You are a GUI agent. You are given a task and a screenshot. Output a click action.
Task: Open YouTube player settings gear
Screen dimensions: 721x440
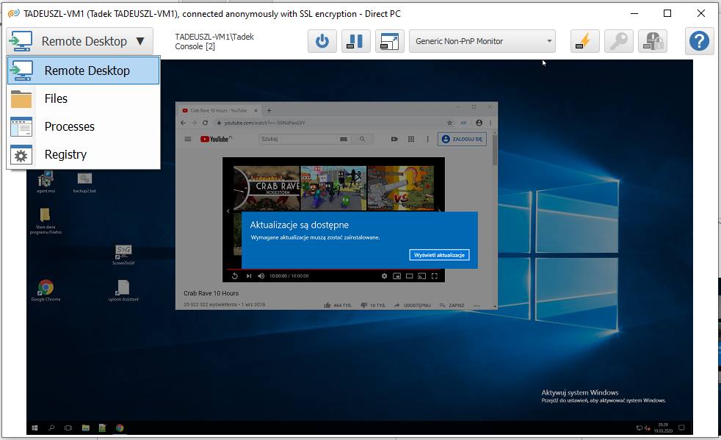[x=383, y=276]
